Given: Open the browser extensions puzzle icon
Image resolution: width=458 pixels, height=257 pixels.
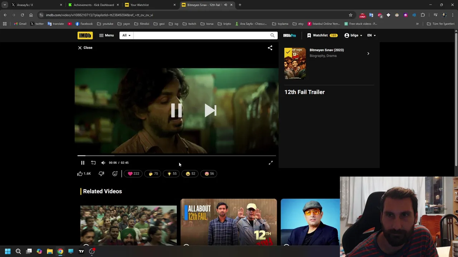Looking at the screenshot, I should coord(423,15).
